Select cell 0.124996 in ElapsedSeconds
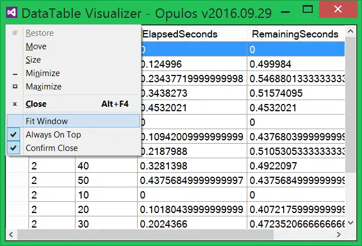 194,64
